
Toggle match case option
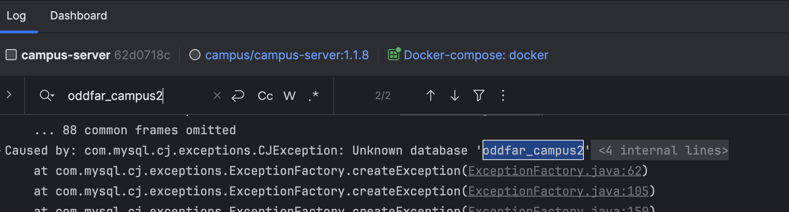point(265,95)
